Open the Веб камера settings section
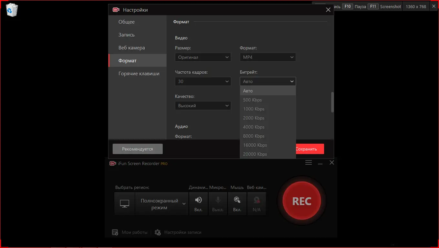Image resolution: width=439 pixels, height=248 pixels. click(132, 48)
